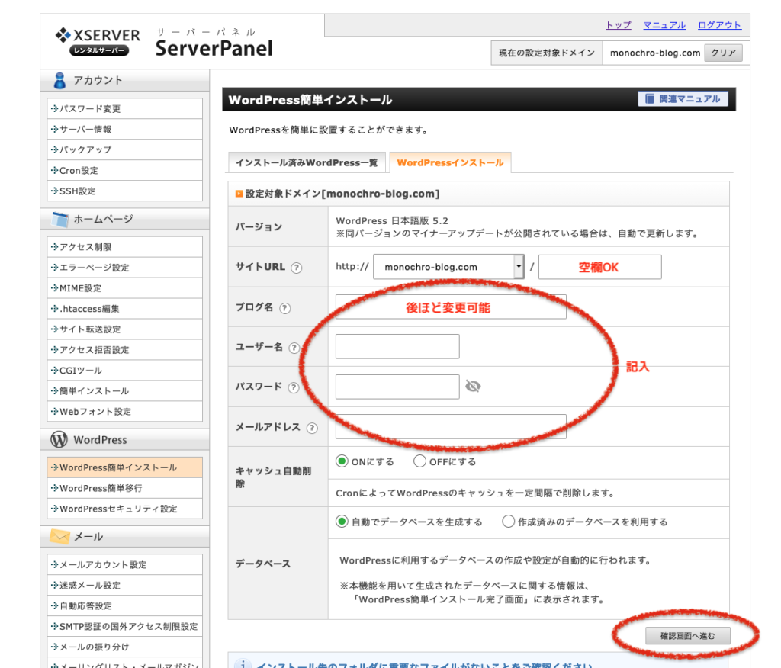Select WordPress簡単インストール in sidebar

point(124,467)
